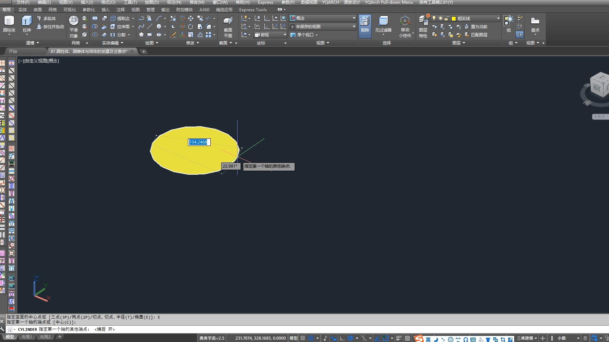
Task: Click the 拉伸面 extrude faces tool
Action: tap(120, 26)
